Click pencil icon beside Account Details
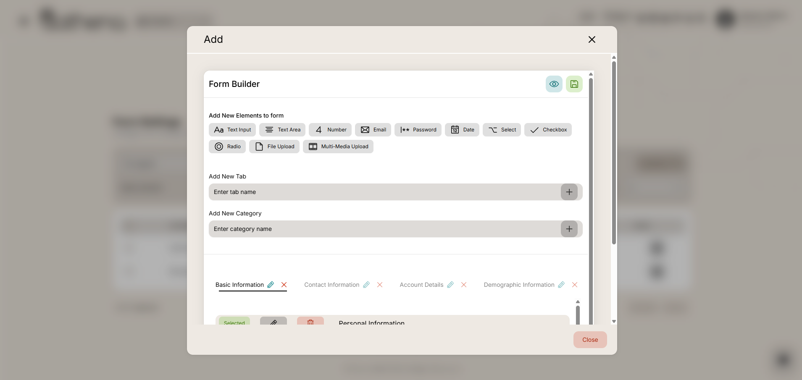 coord(450,285)
